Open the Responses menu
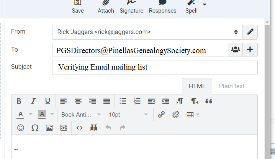Viewport: 275px width, 159px height. tap(162, 7)
